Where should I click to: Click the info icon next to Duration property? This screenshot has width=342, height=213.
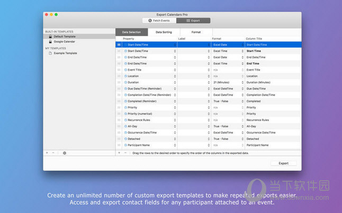(125, 82)
